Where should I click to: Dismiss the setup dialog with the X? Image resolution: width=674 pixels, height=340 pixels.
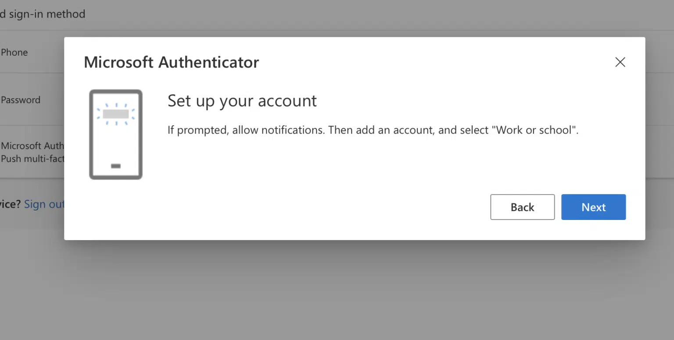tap(620, 62)
